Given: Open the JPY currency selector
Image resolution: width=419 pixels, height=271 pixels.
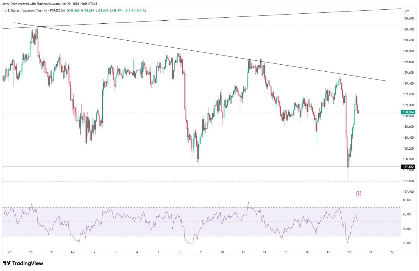Looking at the screenshot, I should pyautogui.click(x=407, y=11).
